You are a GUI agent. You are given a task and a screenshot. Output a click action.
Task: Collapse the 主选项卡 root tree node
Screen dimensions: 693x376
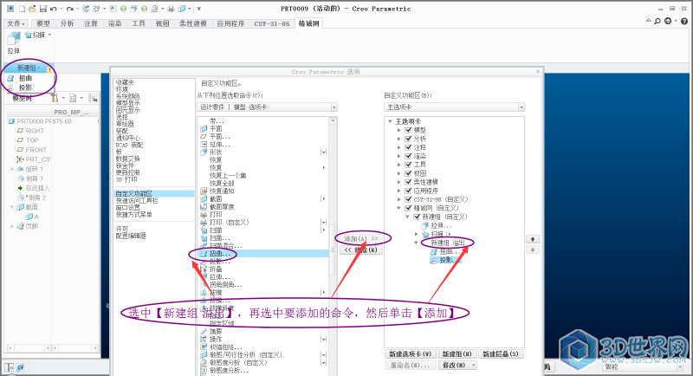coord(391,121)
